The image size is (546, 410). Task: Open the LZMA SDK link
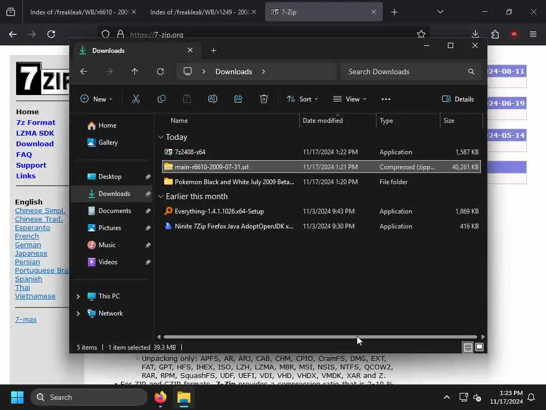click(x=35, y=133)
